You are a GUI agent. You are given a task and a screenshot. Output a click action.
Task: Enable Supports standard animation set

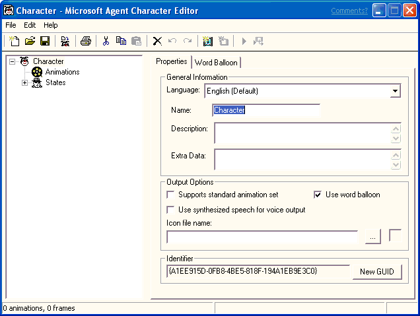170,195
